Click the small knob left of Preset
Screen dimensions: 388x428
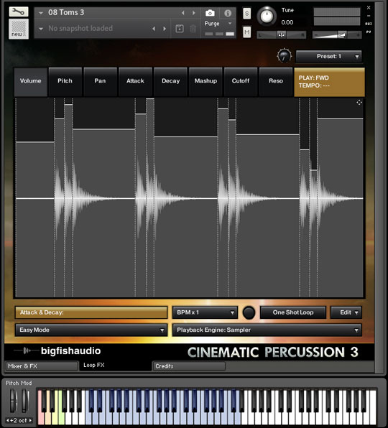pyautogui.click(x=284, y=56)
